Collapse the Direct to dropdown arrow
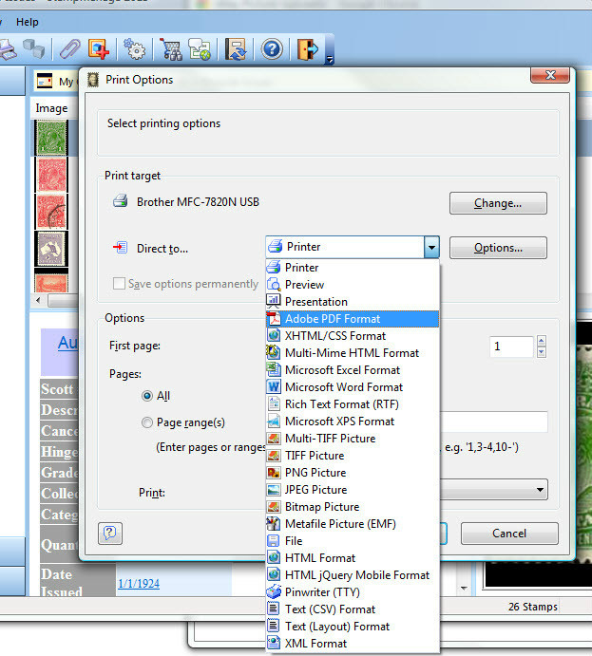This screenshot has height=656, width=592. click(x=431, y=247)
